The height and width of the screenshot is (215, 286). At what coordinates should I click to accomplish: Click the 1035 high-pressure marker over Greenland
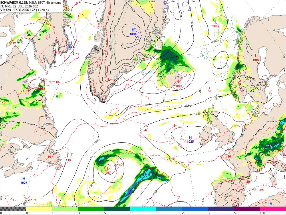point(133,32)
